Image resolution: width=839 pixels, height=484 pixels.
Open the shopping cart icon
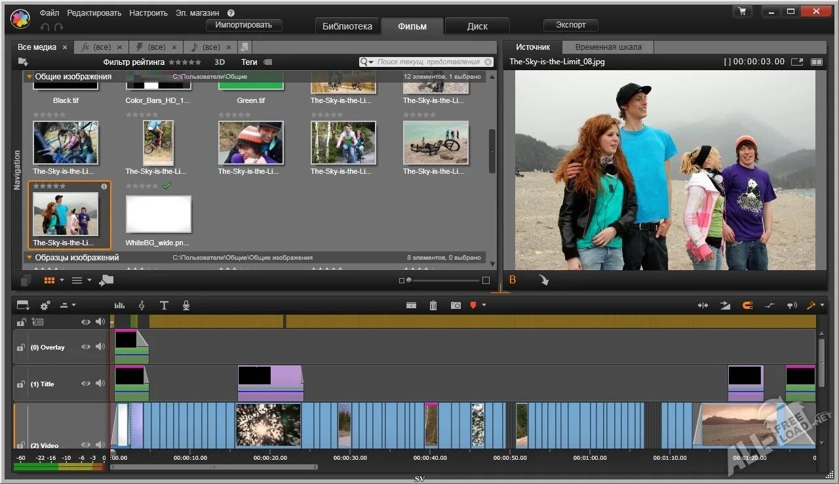pos(742,11)
